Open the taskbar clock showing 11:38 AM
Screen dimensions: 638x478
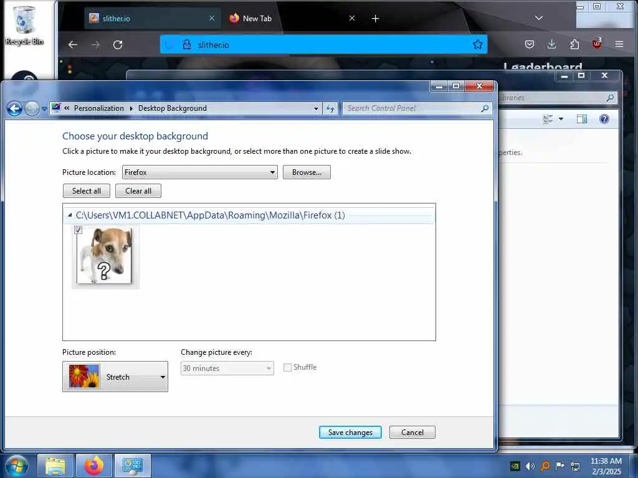tap(606, 466)
